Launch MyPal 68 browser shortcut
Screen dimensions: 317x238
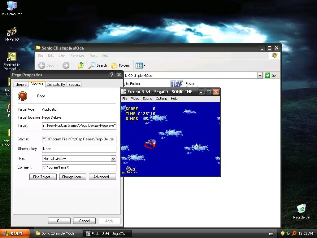click(12, 34)
